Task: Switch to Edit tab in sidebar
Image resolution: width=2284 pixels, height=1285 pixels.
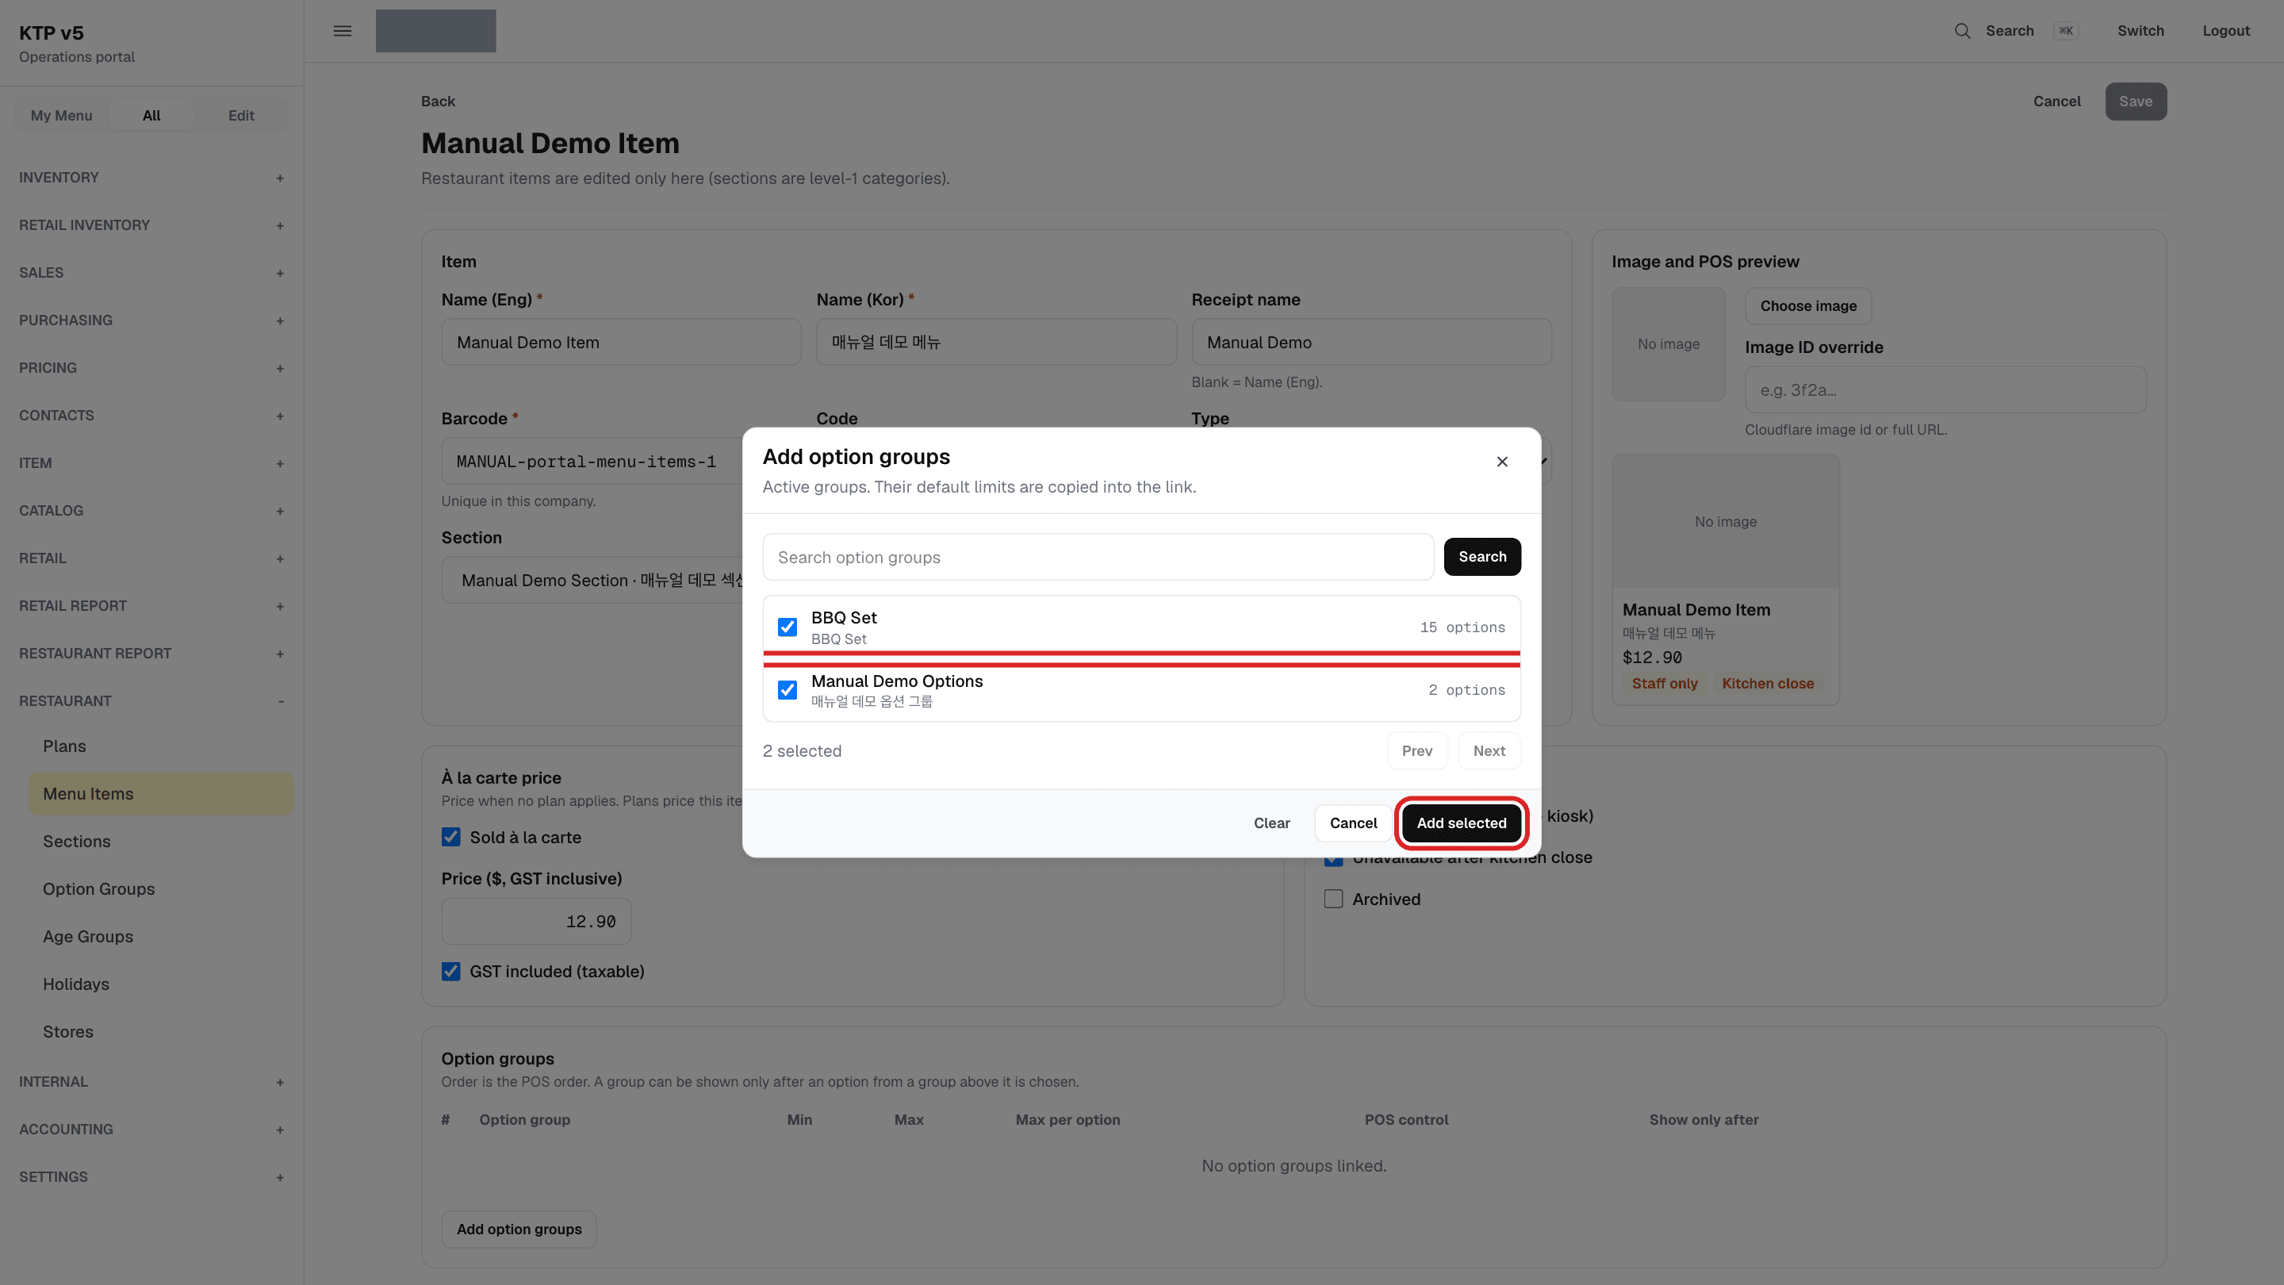Action: (241, 115)
